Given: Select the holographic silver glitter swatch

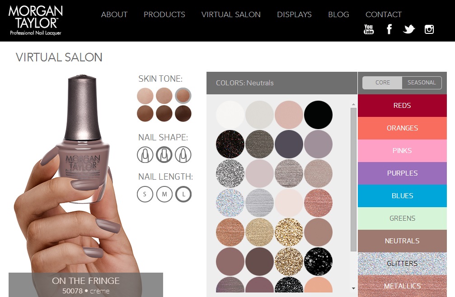Looking at the screenshot, I should point(230,203).
